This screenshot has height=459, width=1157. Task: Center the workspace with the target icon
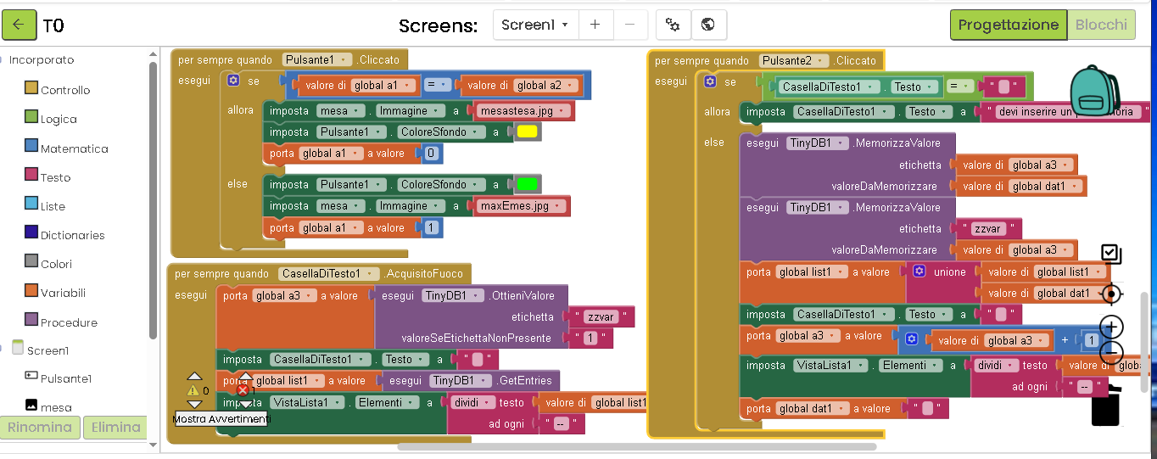(x=1111, y=294)
